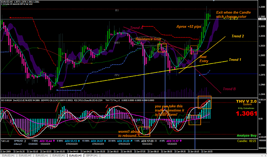Click the 22 Jan 10:55 time axis label

click(207, 151)
